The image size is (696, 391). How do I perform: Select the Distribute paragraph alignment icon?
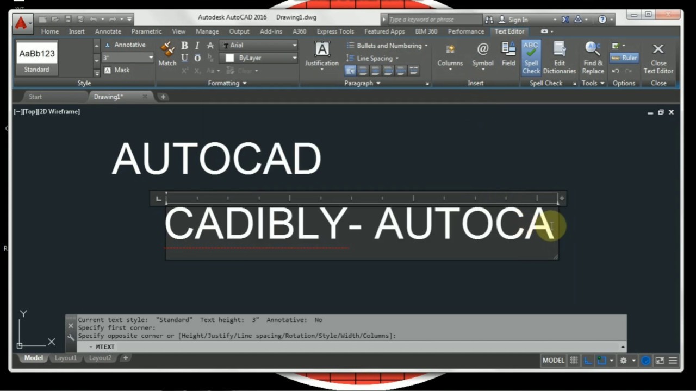pyautogui.click(x=414, y=71)
